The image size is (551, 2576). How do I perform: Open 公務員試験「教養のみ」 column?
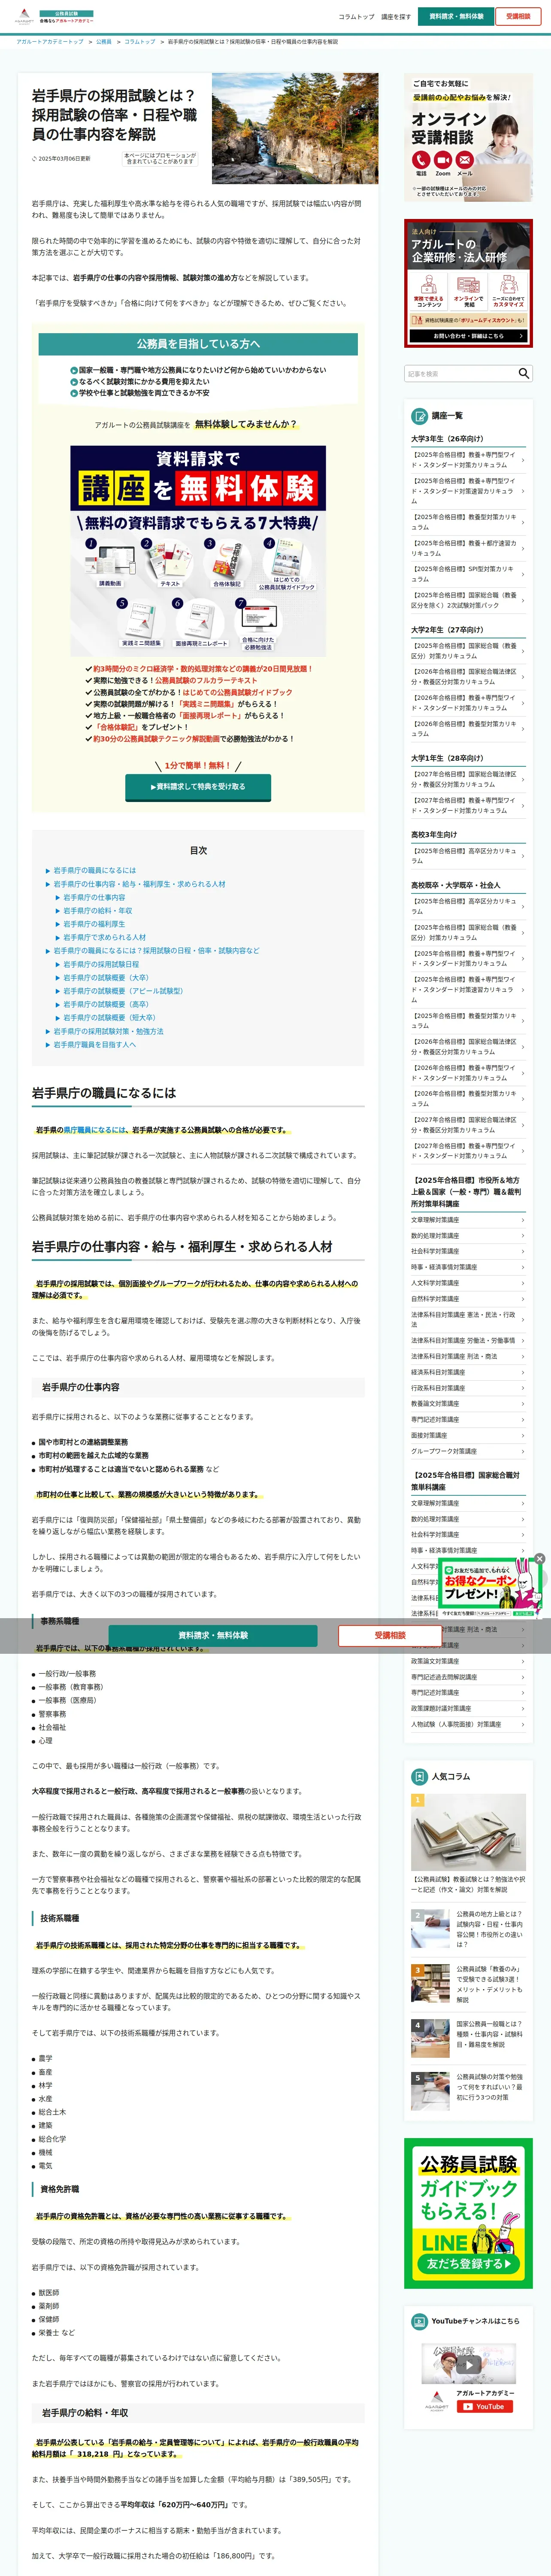point(468,1984)
